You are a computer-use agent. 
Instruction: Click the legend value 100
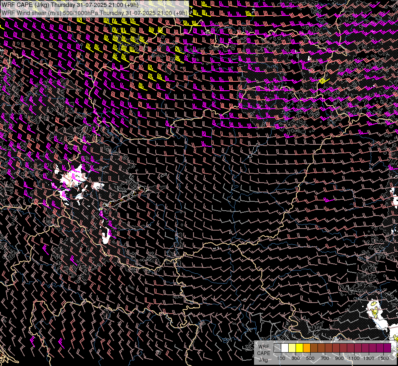pos(281,358)
